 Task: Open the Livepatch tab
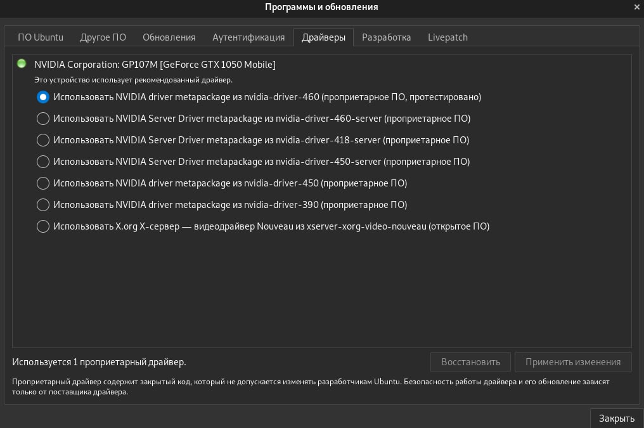(x=448, y=37)
